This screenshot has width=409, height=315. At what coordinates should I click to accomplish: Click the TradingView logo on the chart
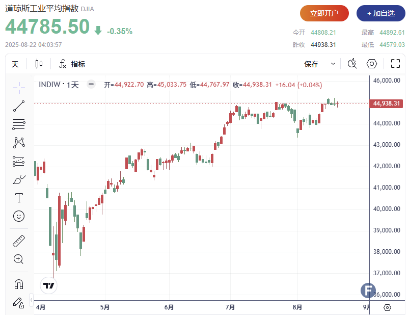(x=48, y=285)
